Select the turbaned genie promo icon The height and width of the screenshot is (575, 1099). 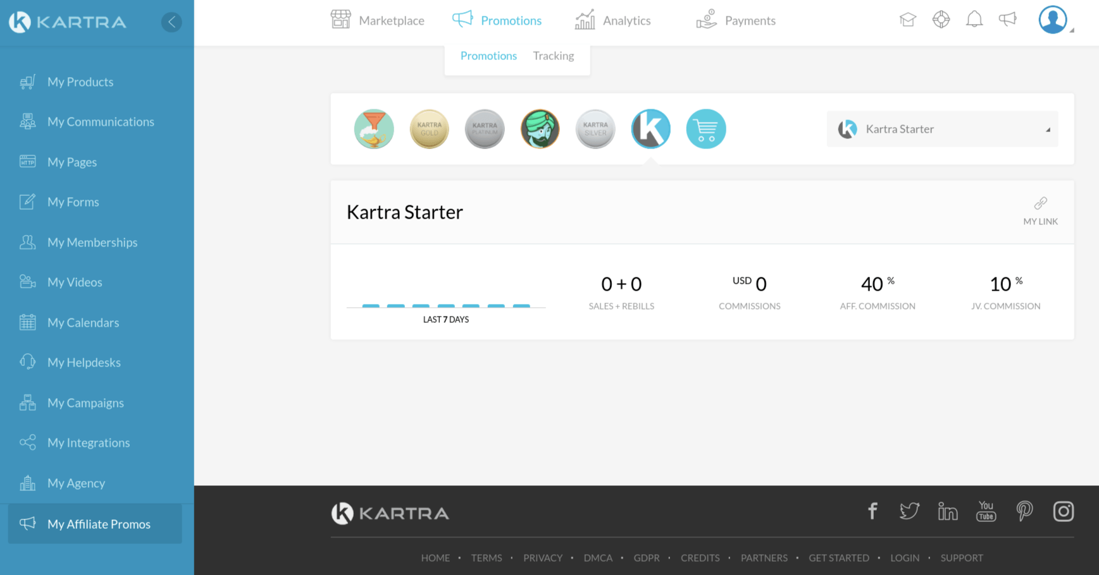[x=540, y=129]
